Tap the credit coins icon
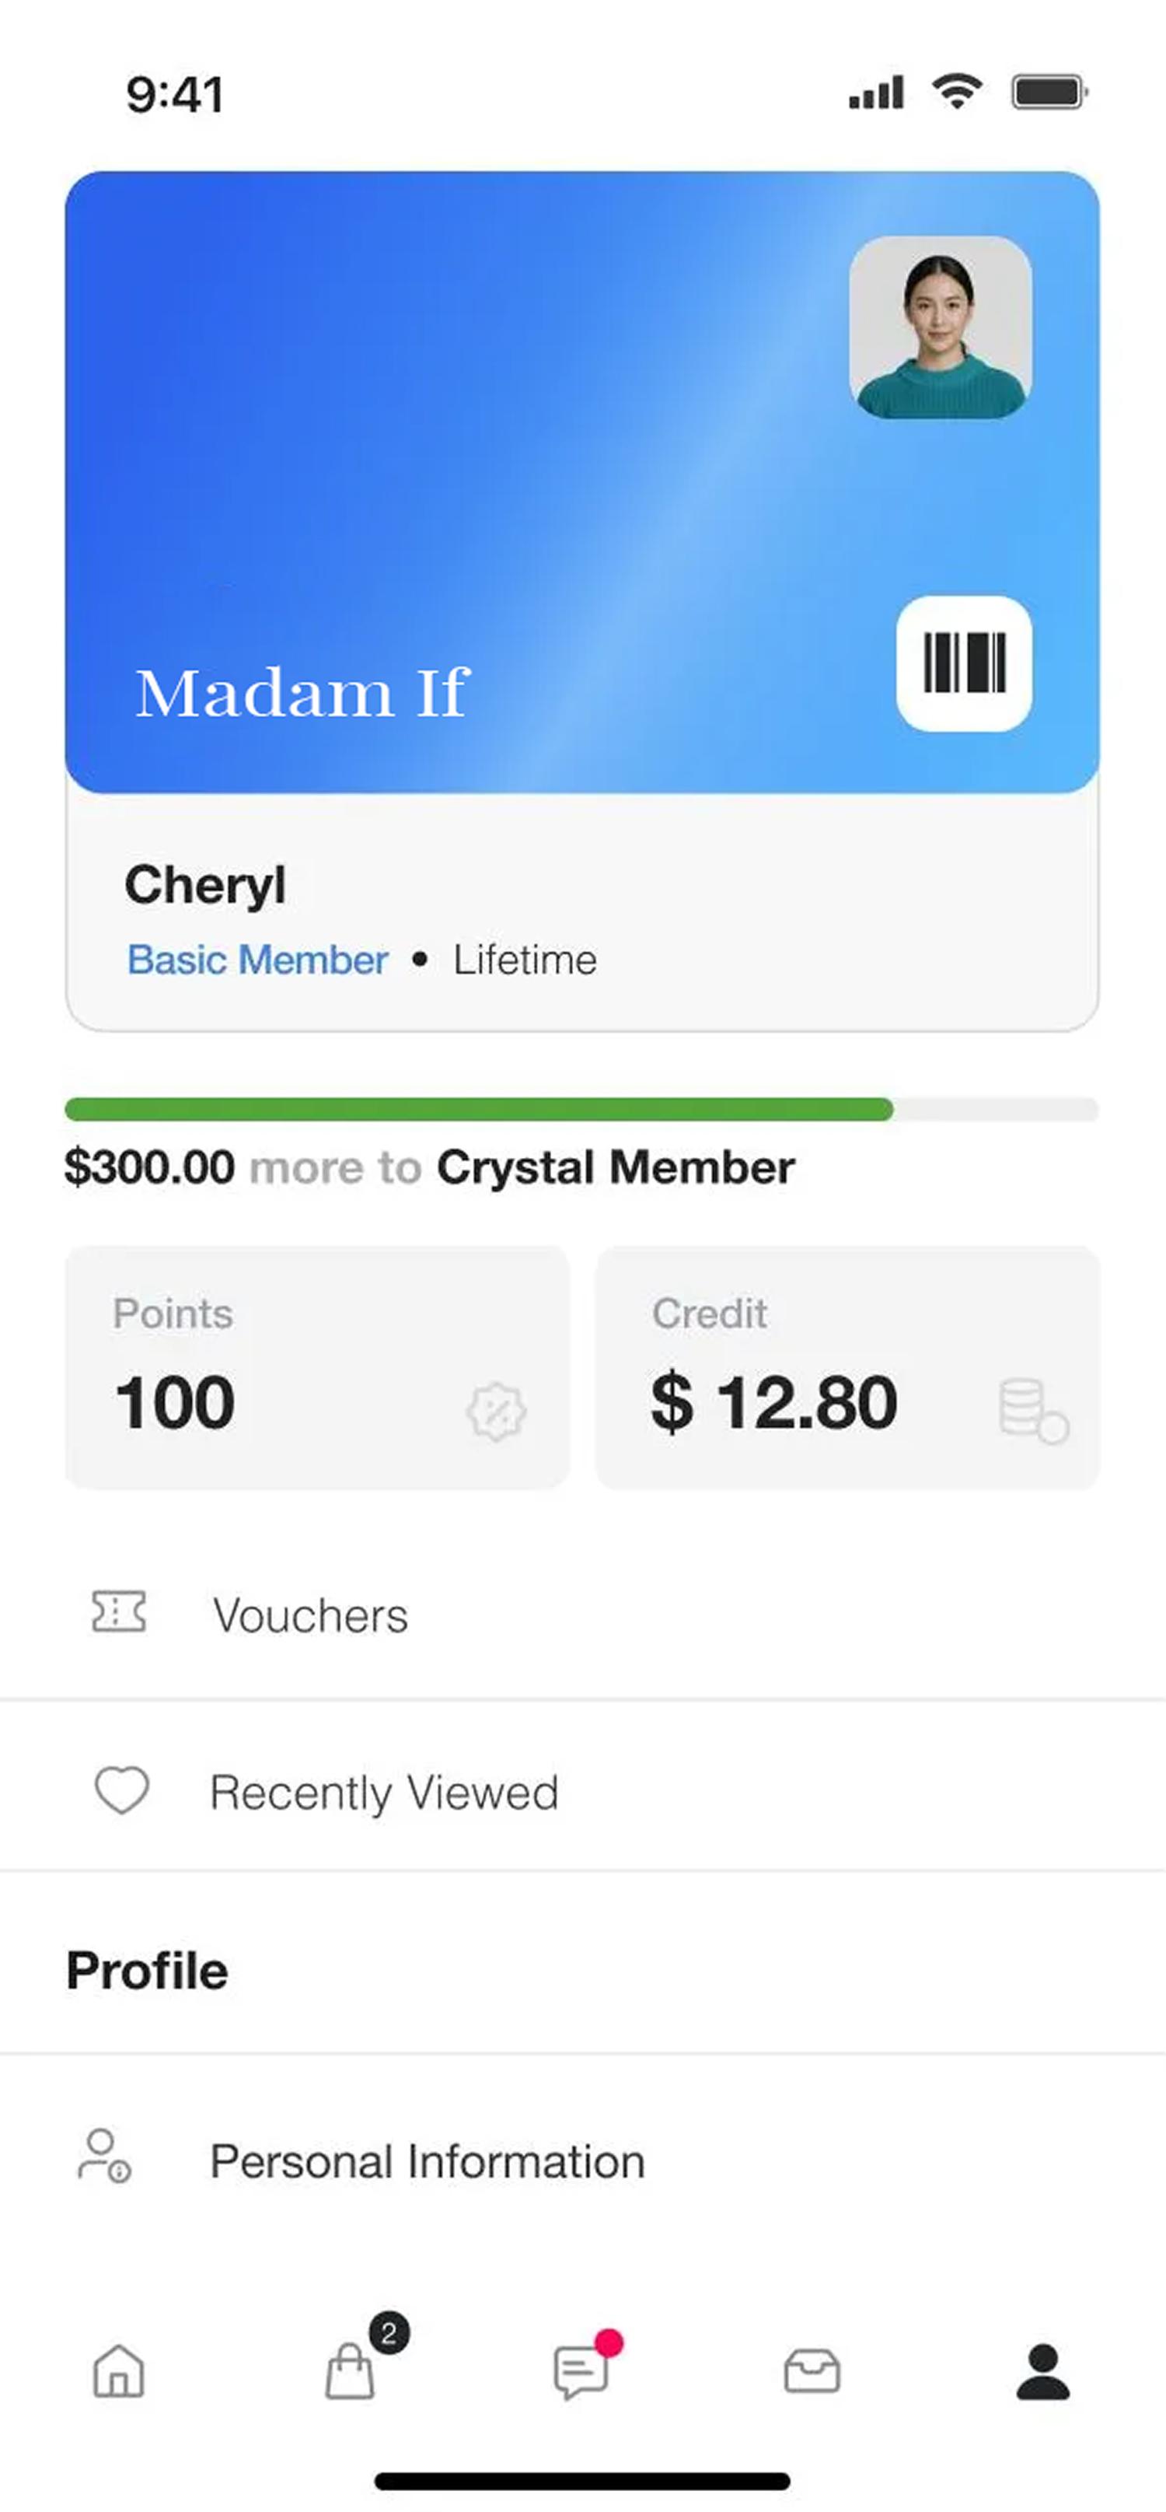This screenshot has height=2512, width=1166. pyautogui.click(x=1033, y=1411)
